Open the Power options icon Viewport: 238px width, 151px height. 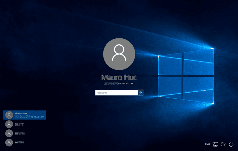click(231, 144)
